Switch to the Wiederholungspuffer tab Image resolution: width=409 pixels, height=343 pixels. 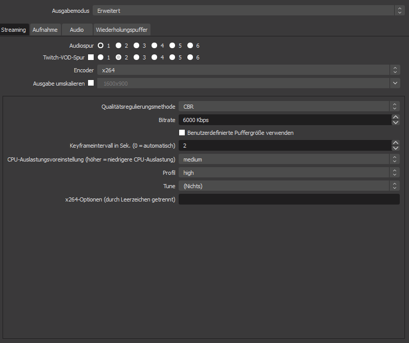tap(122, 30)
